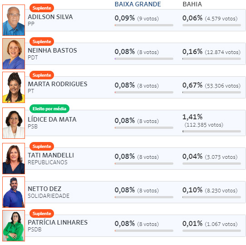This screenshot has height=245, width=246.
Task: Click Marta Rodrigues's 0,67% Bahia percentage
Action: (192, 85)
